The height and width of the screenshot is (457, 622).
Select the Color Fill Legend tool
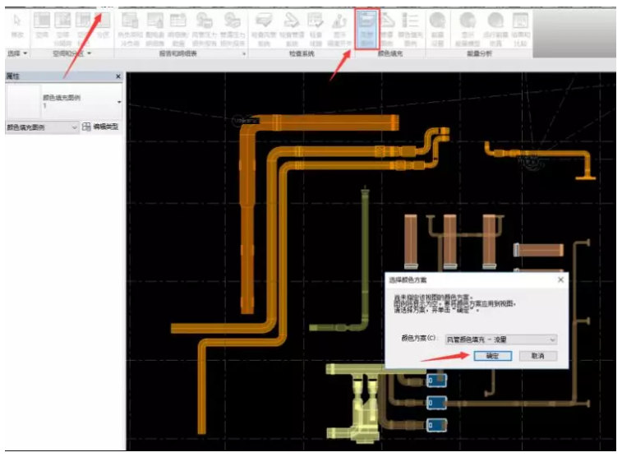(410, 29)
